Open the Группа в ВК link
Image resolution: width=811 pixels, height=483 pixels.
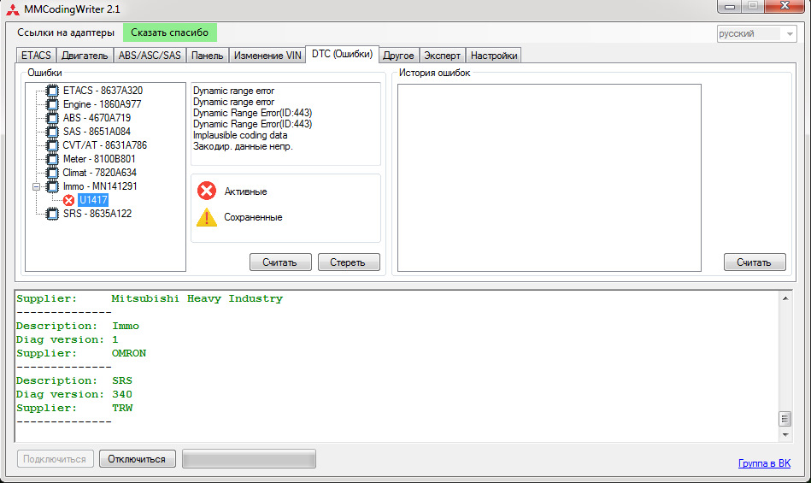764,463
